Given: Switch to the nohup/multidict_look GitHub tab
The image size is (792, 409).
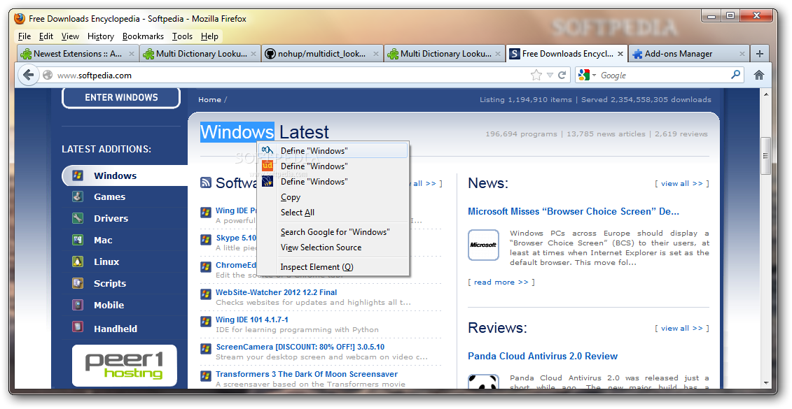Looking at the screenshot, I should pos(321,53).
